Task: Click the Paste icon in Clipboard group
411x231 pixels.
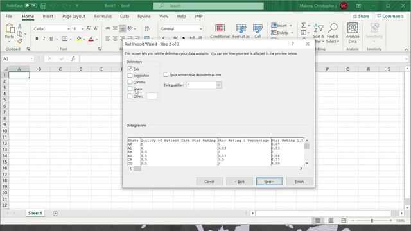Action: coord(10,28)
